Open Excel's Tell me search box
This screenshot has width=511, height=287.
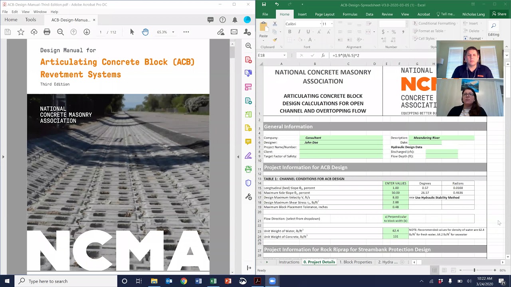pyautogui.click(x=446, y=14)
